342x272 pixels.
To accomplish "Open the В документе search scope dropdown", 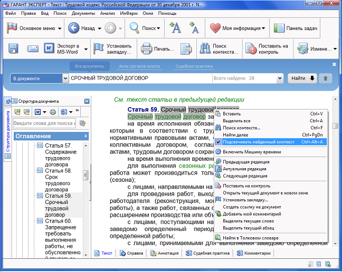I will coord(35,79).
